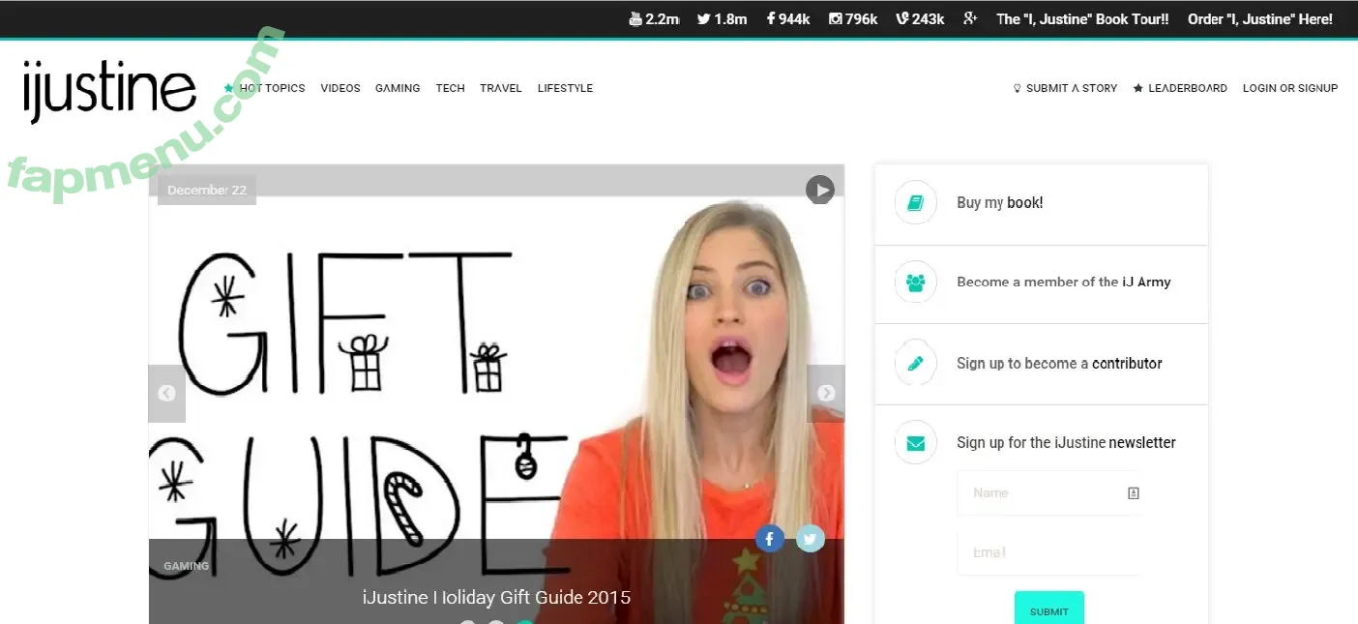Open the Leaderboard link

[1180, 88]
